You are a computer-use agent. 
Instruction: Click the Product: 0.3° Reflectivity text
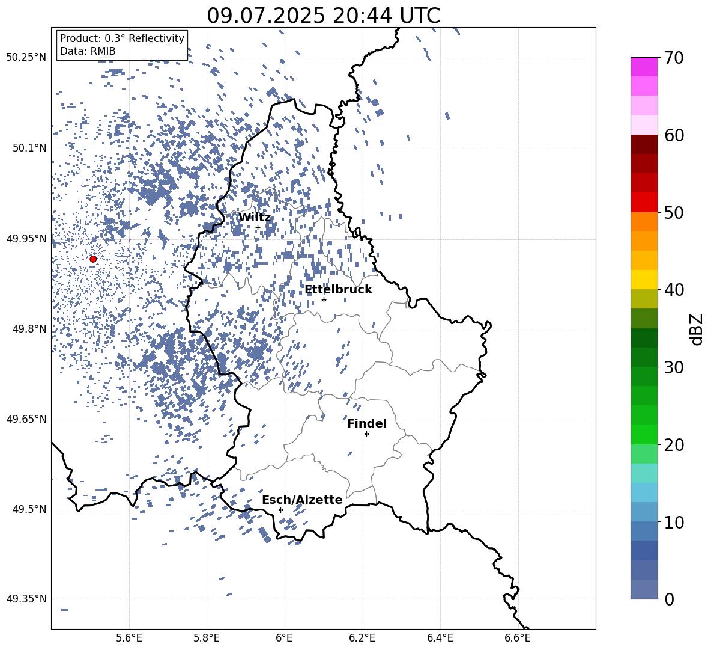point(122,38)
